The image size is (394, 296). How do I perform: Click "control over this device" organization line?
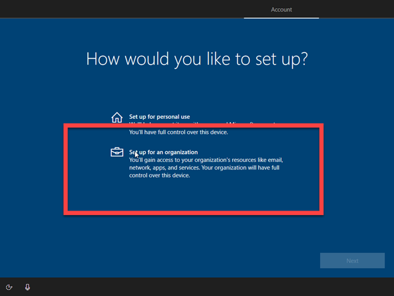159,175
